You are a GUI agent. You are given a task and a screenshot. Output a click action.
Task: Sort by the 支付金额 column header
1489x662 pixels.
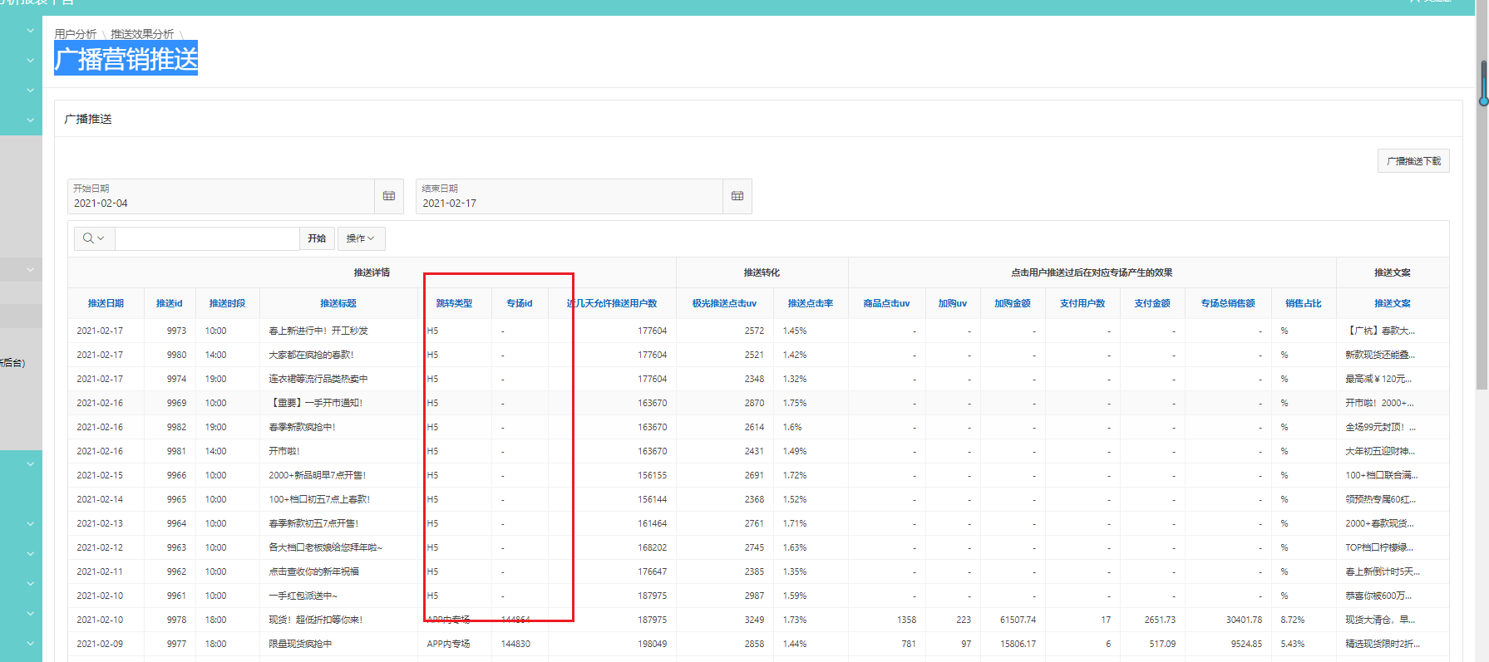1152,303
